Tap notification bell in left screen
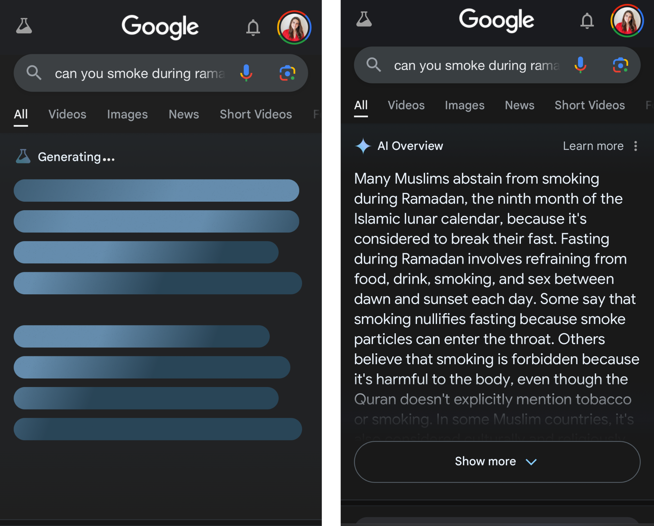Screen dimensions: 654x526 253,28
